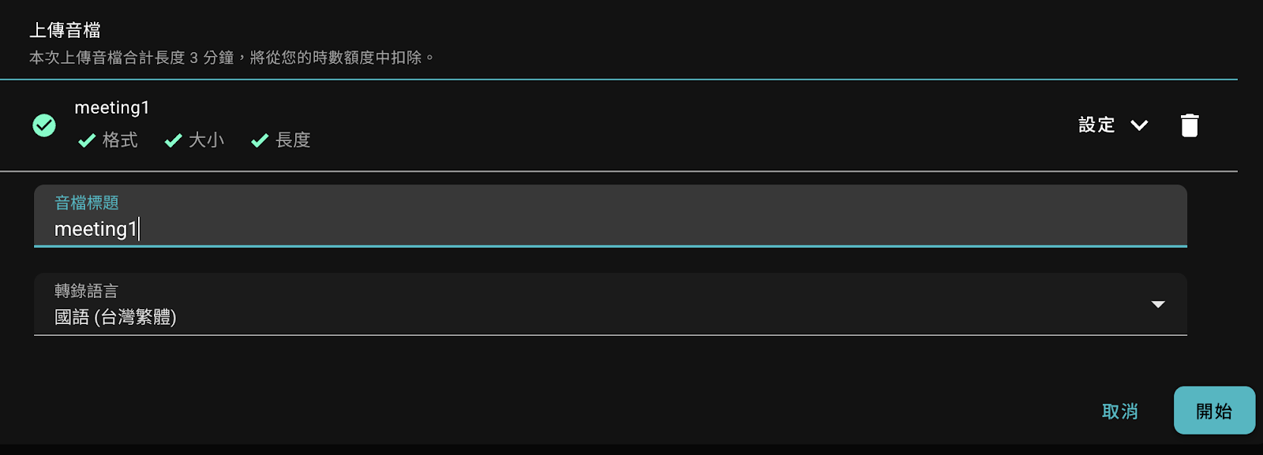The width and height of the screenshot is (1263, 455).
Task: Collapse the meeting1 settings panel
Action: 1139,125
